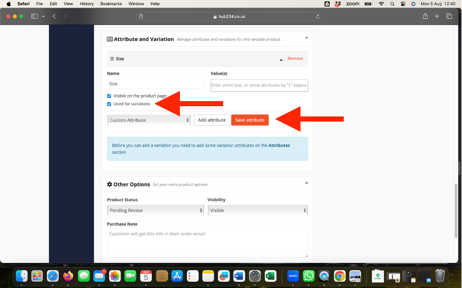Collapse the Size attribute panel arrow
Image resolution: width=462 pixels, height=288 pixels.
tap(281, 60)
